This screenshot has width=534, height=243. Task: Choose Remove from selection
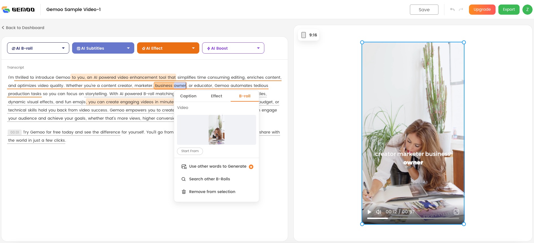coord(212,192)
